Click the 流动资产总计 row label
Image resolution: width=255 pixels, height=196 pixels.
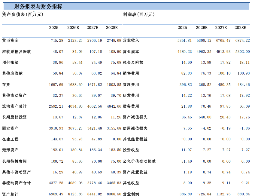click(14, 106)
